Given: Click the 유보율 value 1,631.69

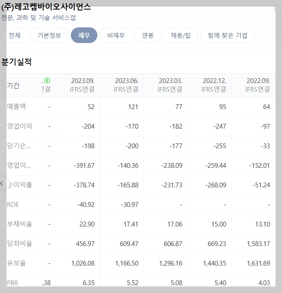Looking at the screenshot, I should click(x=259, y=263).
